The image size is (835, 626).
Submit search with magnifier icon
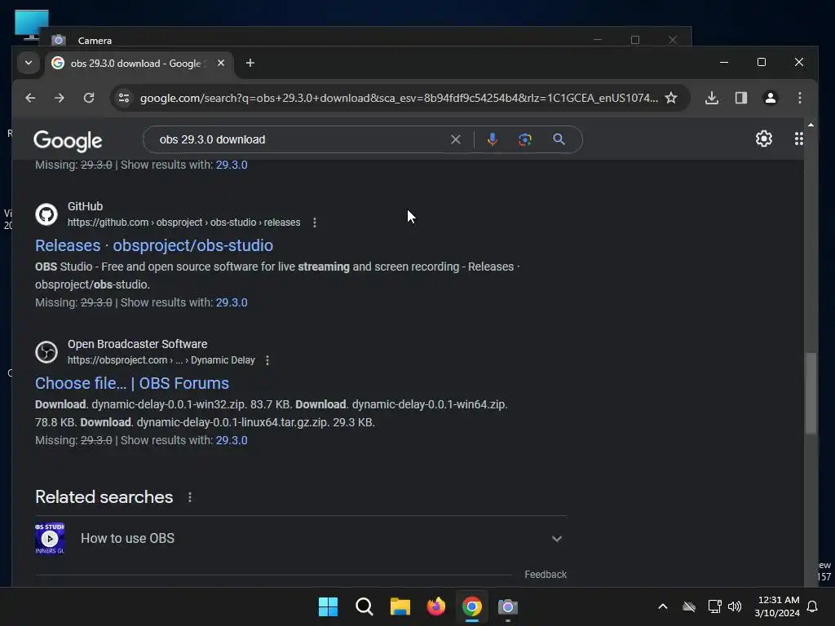click(559, 139)
